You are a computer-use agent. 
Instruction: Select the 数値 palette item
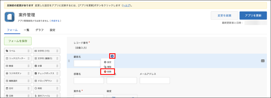point(18,66)
